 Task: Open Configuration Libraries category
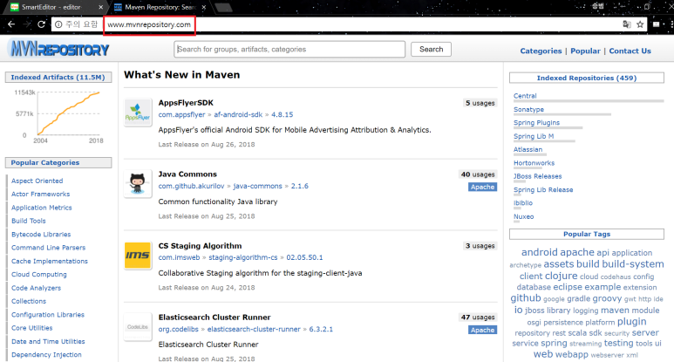pos(48,315)
